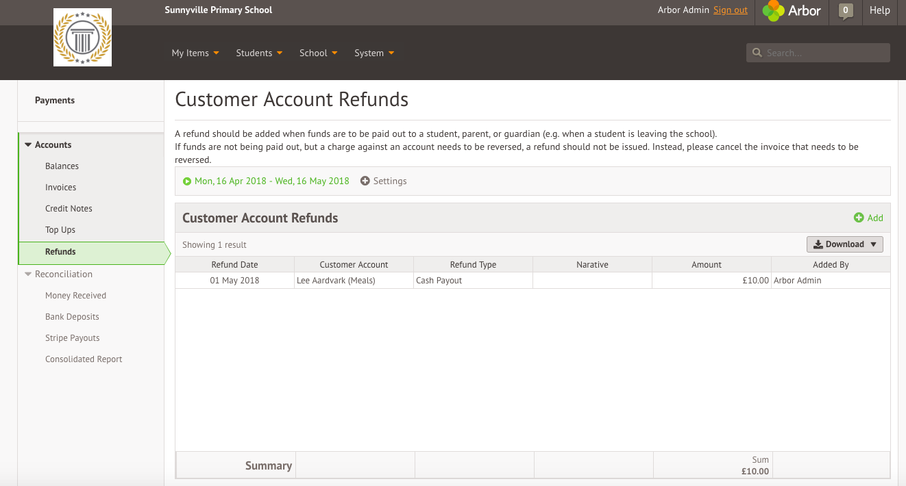
Task: Open Money Received in sidebar
Action: (x=75, y=296)
